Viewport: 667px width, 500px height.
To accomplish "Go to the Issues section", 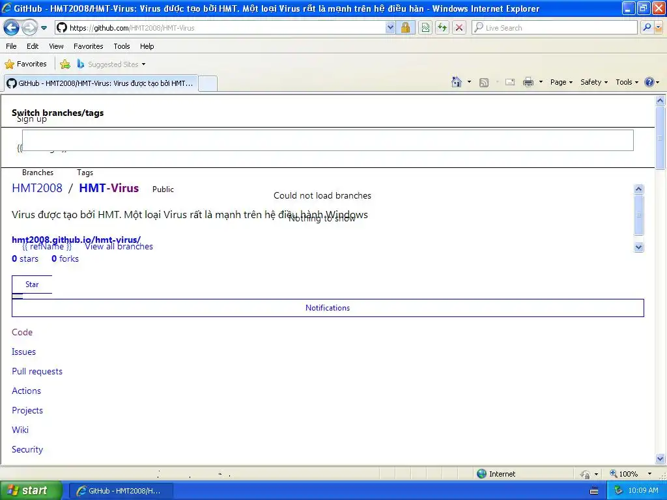I will click(24, 352).
